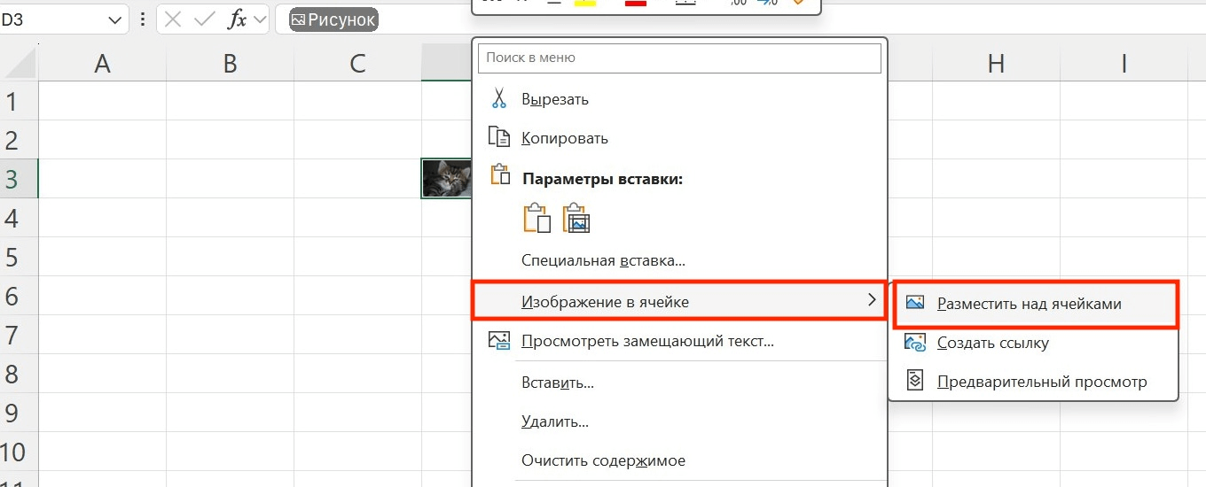Select the first Paste option icon
The image size is (1206, 487).
pyautogui.click(x=536, y=218)
